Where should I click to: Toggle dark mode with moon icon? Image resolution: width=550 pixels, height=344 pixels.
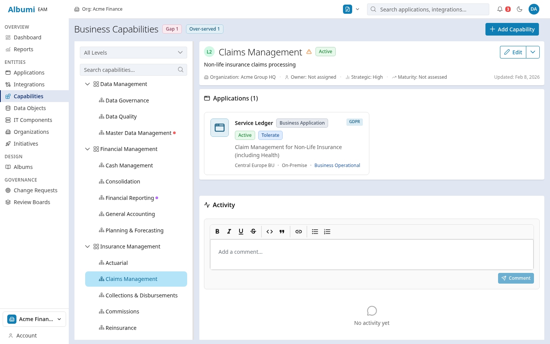519,9
